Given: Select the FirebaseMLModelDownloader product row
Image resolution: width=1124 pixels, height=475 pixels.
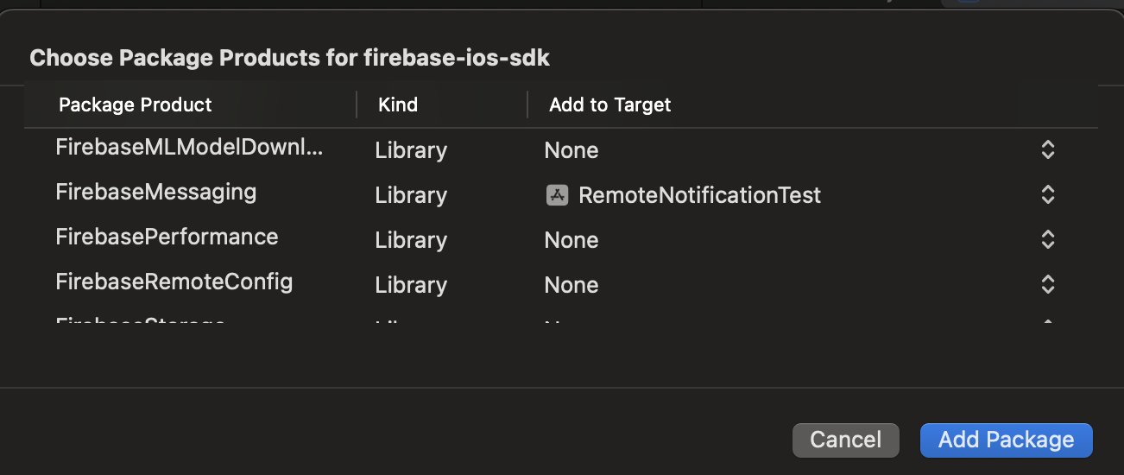Looking at the screenshot, I should [x=189, y=148].
